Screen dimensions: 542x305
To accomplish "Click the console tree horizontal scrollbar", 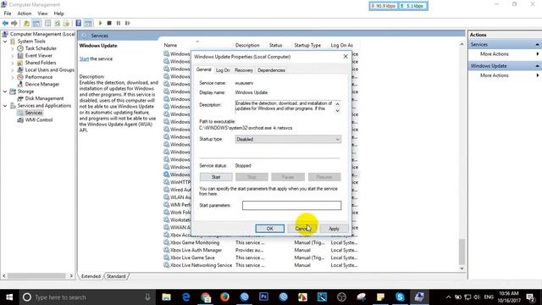I will pos(36,276).
